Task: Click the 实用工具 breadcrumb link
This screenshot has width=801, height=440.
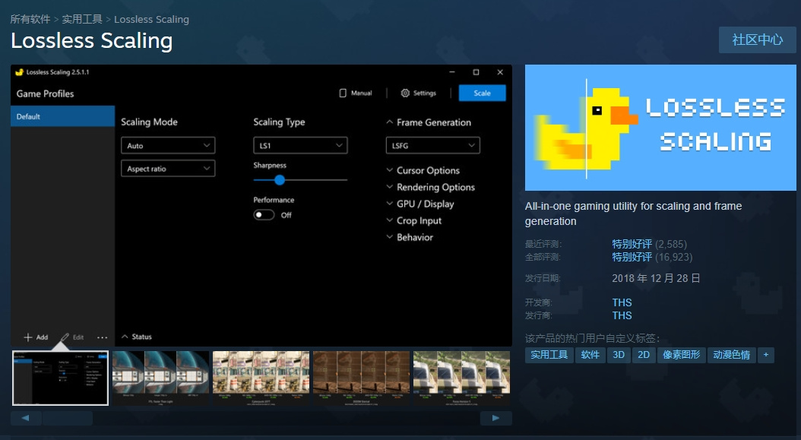Action: (82, 20)
